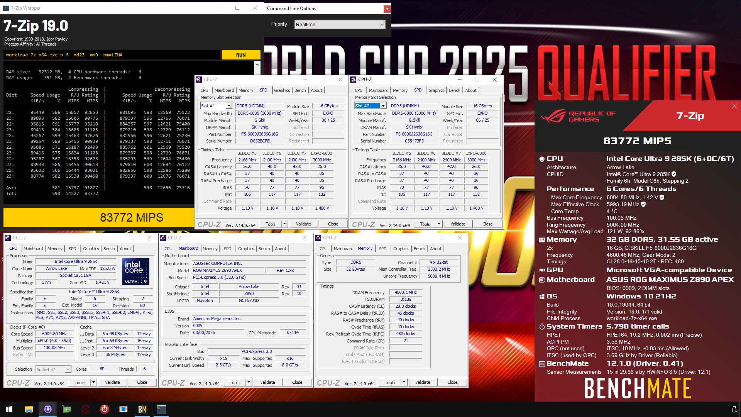Open the Priority Realtime dropdown

point(340,24)
